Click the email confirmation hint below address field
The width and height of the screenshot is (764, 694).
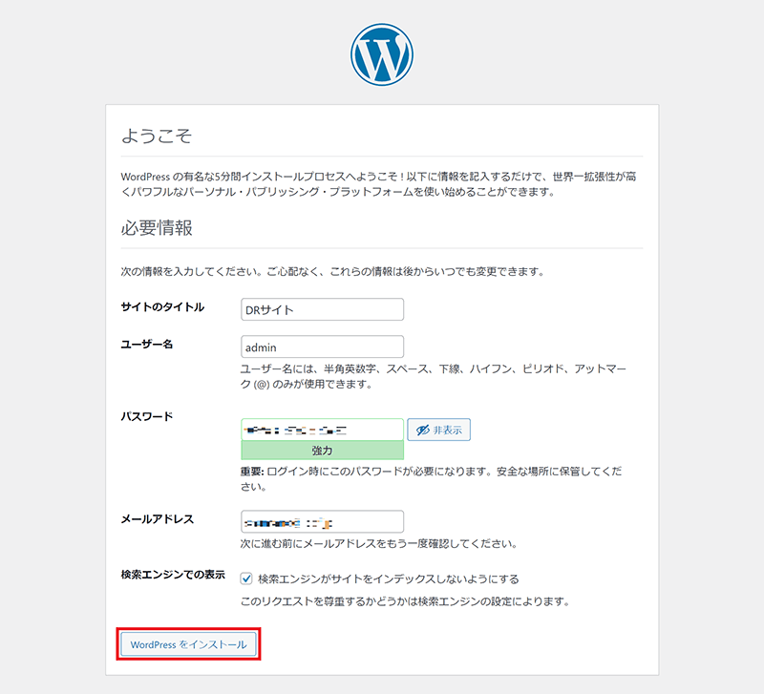pos(378,545)
